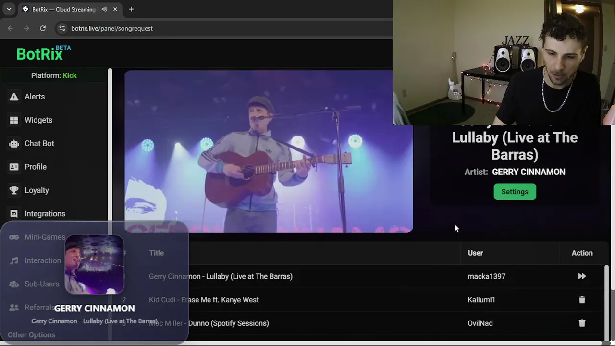
Task: Delete the Kid Cudi song request
Action: click(582, 300)
